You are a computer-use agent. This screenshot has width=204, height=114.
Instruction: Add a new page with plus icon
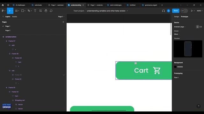63,22
